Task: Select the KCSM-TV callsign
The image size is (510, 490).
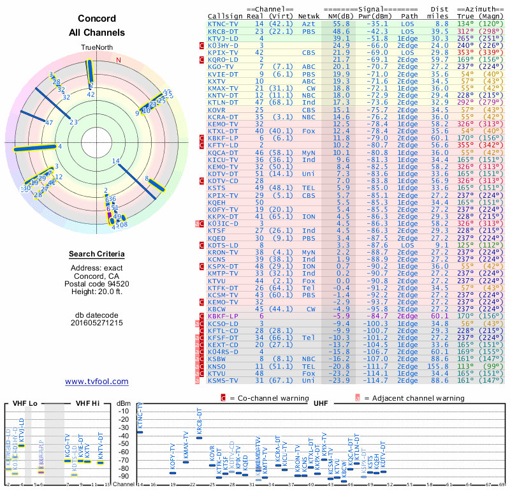Action: [222, 295]
